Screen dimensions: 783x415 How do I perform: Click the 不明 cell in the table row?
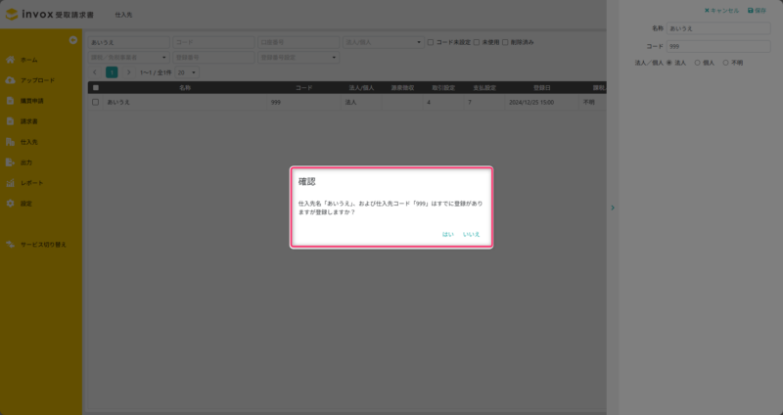click(x=593, y=102)
